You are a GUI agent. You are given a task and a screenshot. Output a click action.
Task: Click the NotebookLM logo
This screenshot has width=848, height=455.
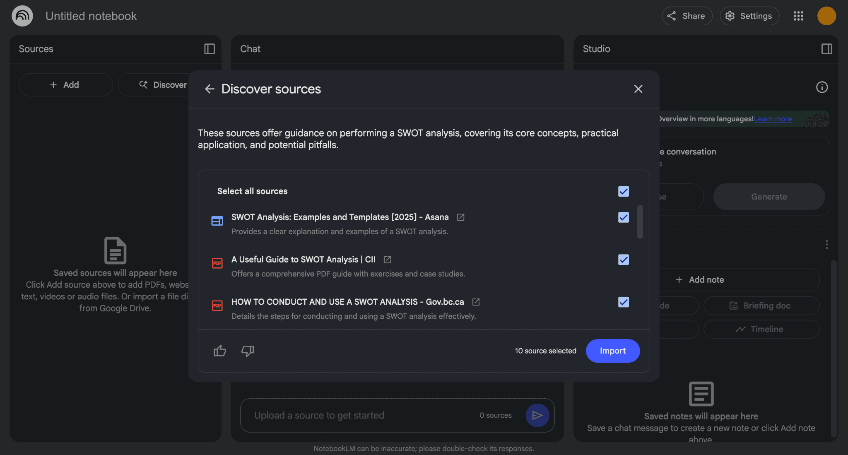[x=22, y=16]
